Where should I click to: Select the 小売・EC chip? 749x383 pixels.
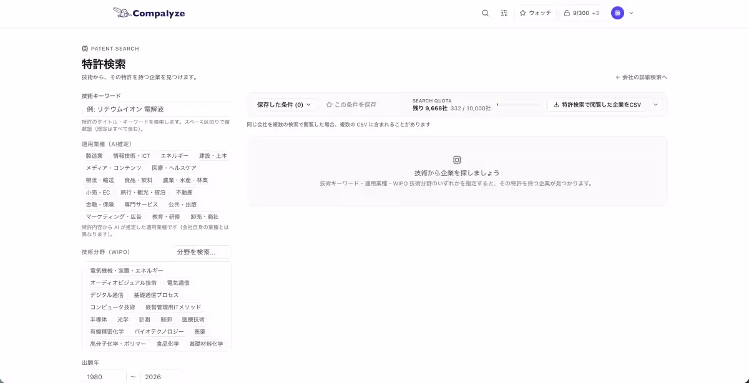[98, 192]
